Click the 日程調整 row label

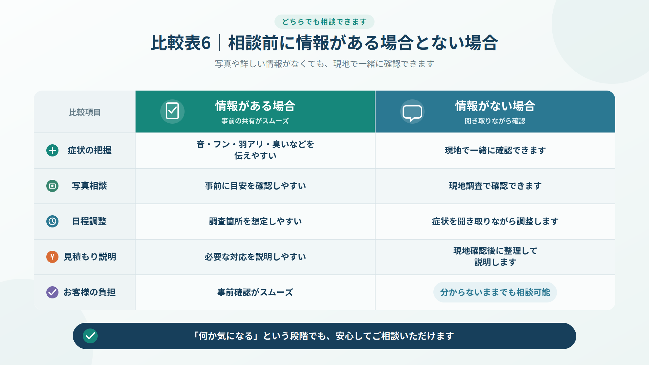90,221
